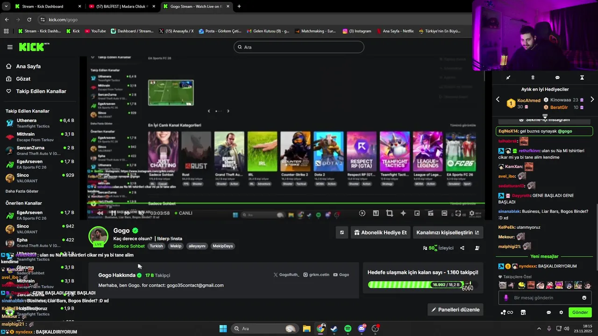Click the clip crop icon in player
Screen dimensions: 598x336
[x=389, y=213]
